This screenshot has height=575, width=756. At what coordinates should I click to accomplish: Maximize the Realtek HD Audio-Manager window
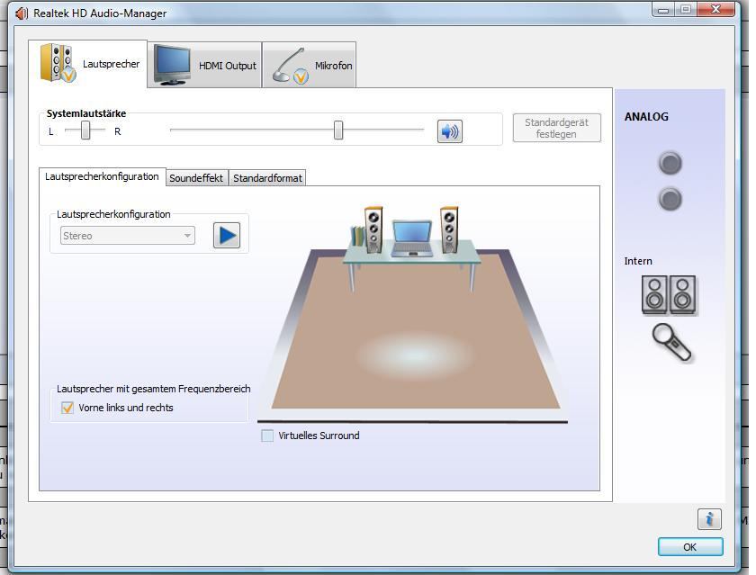(686, 10)
